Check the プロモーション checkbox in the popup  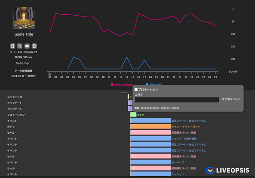pyautogui.click(x=136, y=89)
